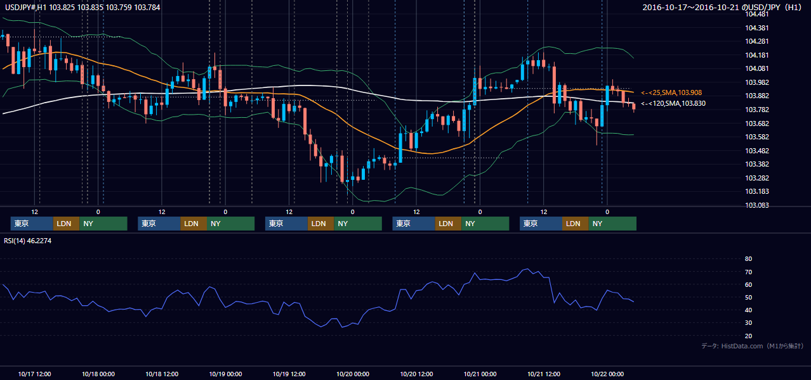
Task: Select the NY session block for 10/17
Action: pos(103,224)
